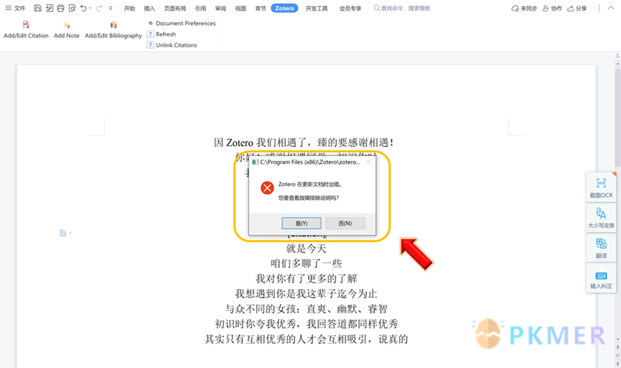Click the 翻译 sidebar tool

[601, 248]
